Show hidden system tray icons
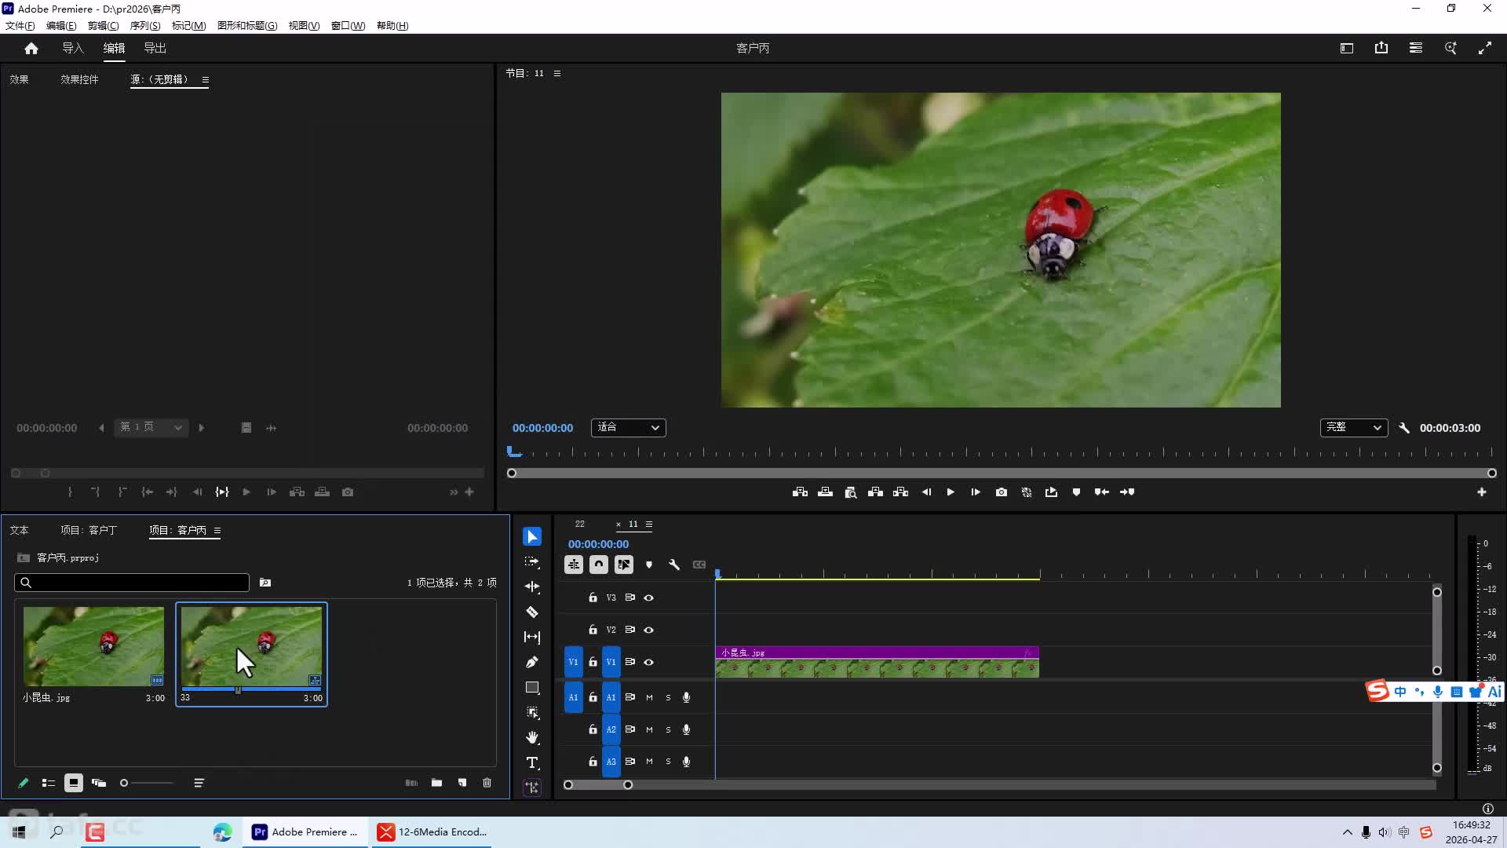The width and height of the screenshot is (1507, 848). [1348, 832]
